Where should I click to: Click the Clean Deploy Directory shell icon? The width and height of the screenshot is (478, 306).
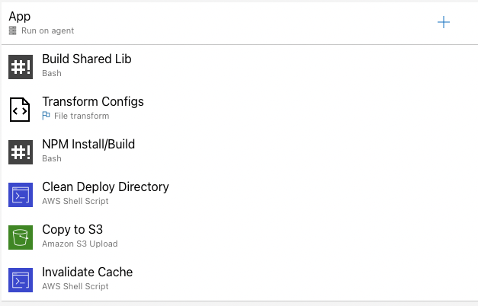[21, 195]
